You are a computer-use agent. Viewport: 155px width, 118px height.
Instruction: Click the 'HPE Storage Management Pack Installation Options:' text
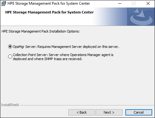click(41, 31)
